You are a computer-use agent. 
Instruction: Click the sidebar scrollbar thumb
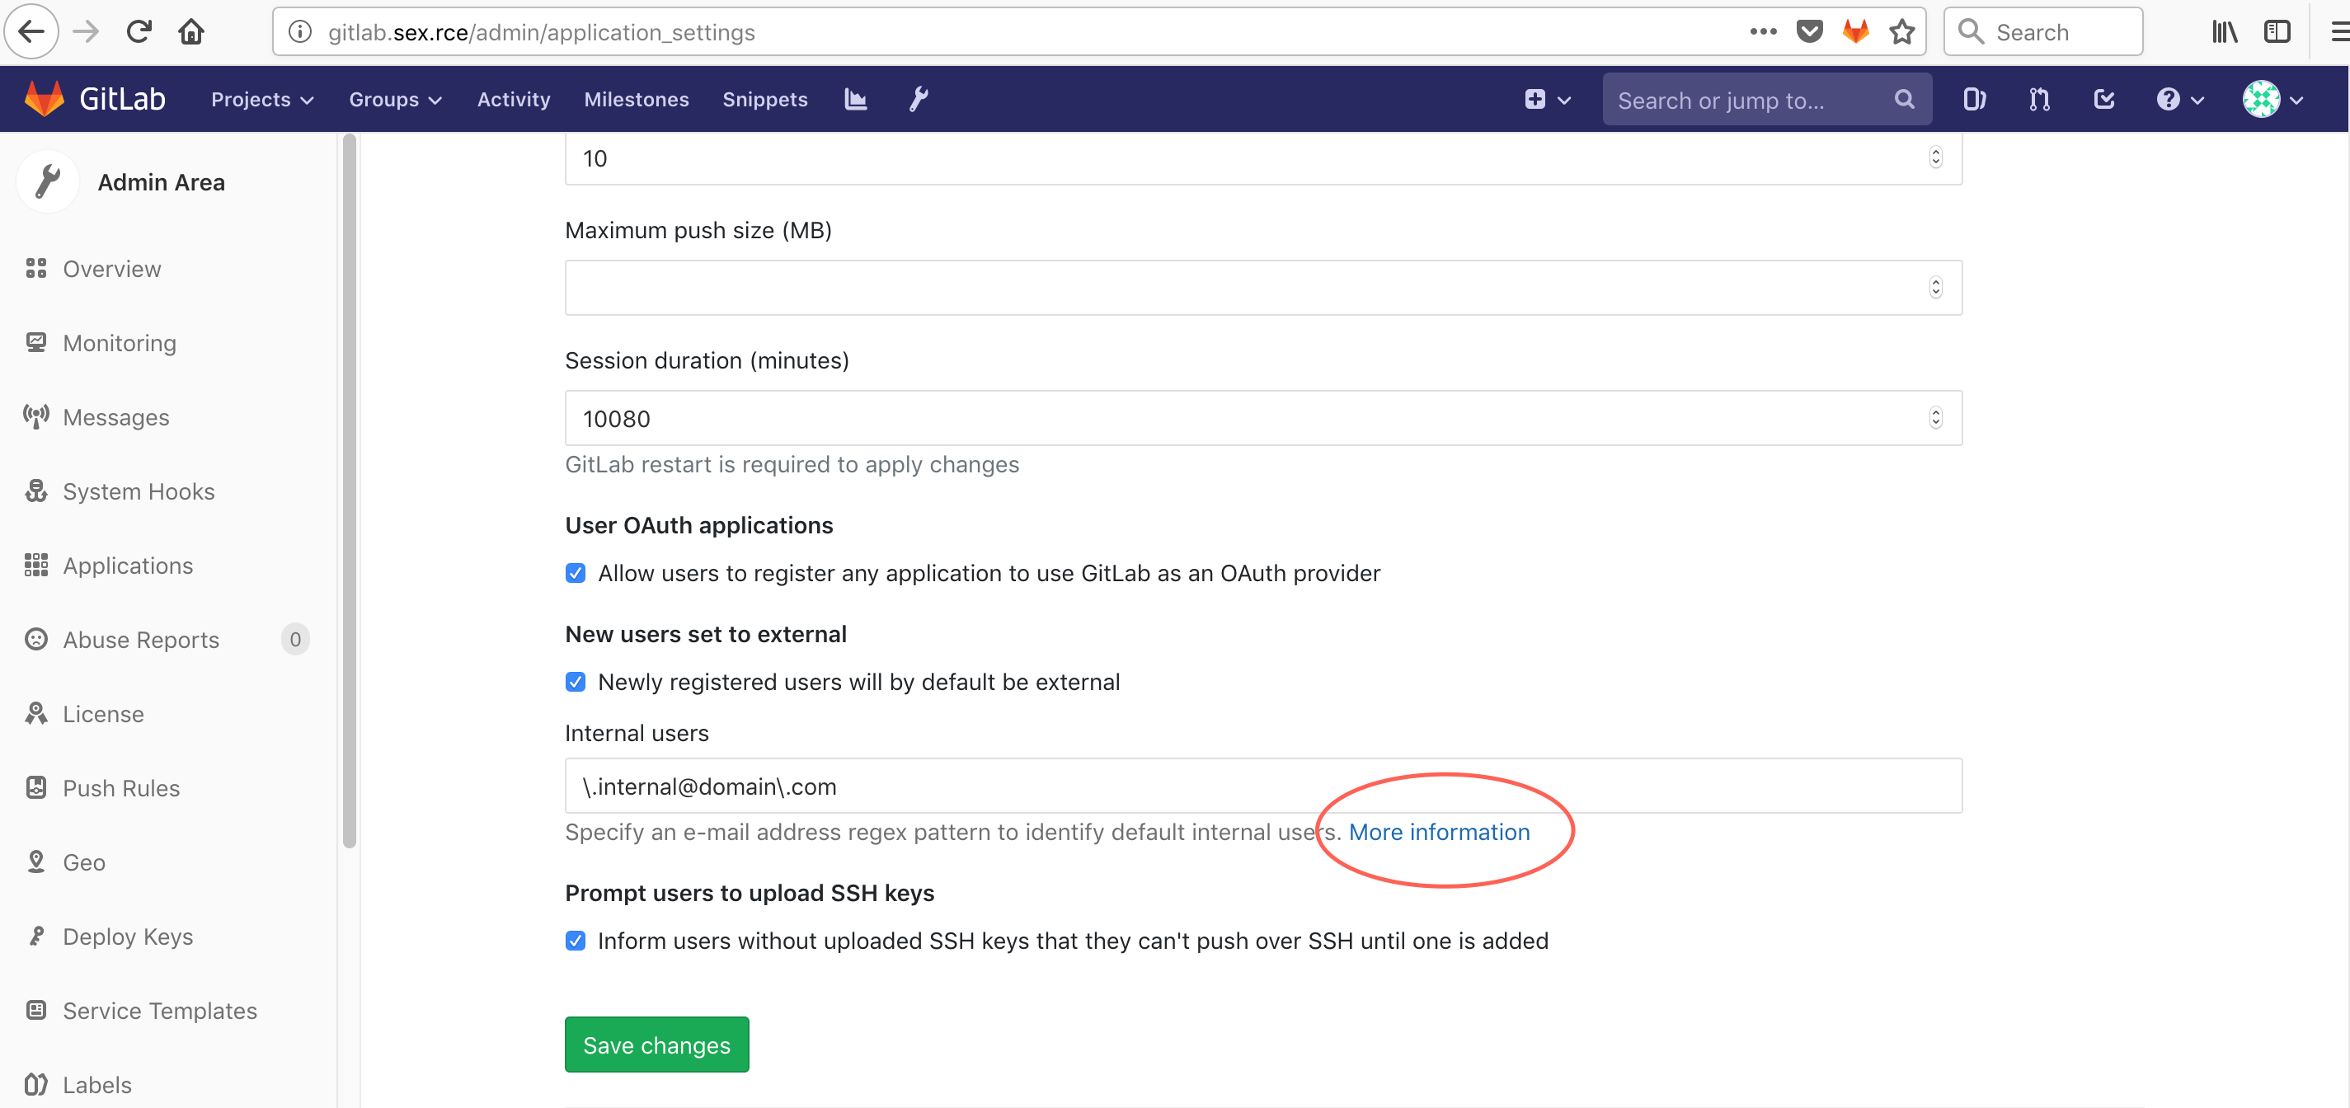(x=350, y=491)
